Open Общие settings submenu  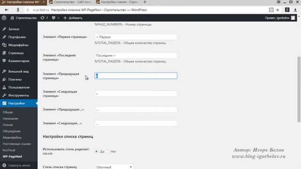click(x=8, y=112)
